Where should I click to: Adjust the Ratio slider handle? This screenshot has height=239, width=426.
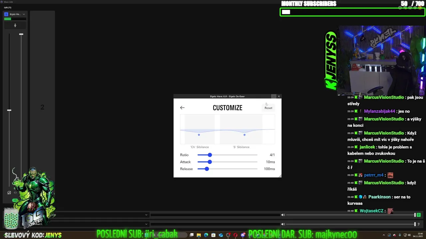210,155
